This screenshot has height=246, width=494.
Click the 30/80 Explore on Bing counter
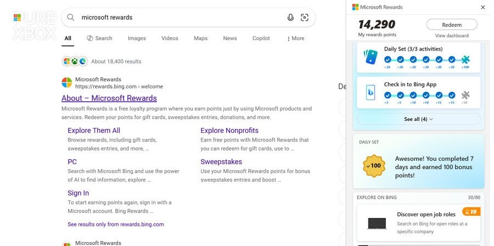[474, 198]
